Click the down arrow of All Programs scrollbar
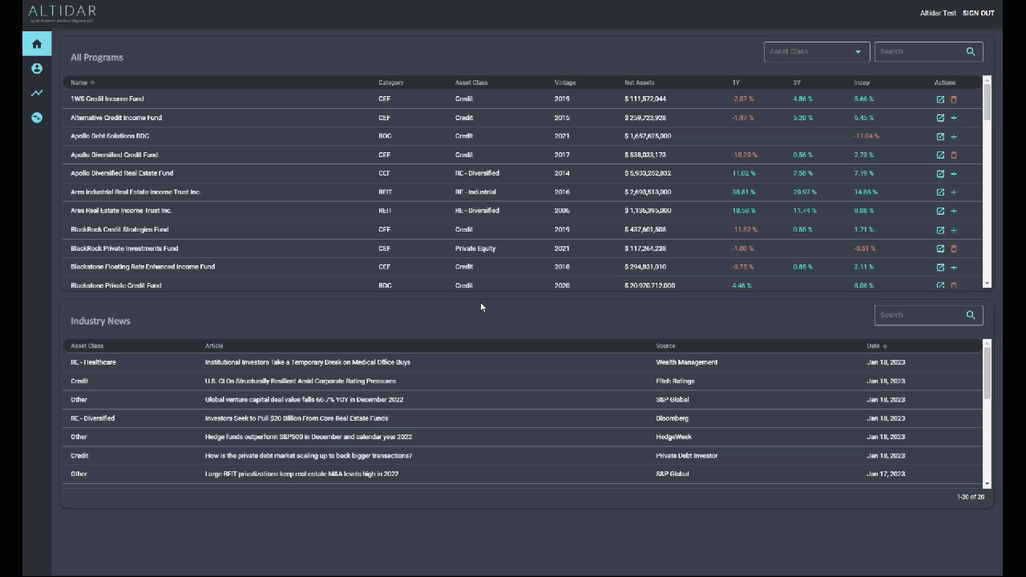This screenshot has width=1026, height=577. coord(987,284)
